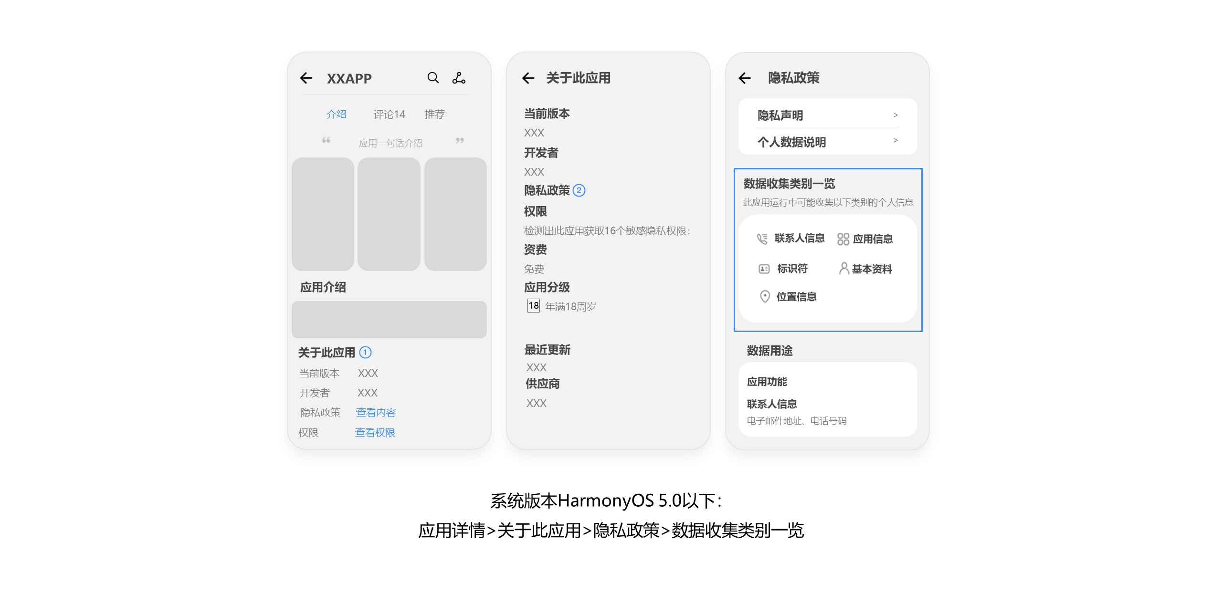Tap the 标识符 ID card icon
Image resolution: width=1222 pixels, height=604 pixels.
point(764,269)
